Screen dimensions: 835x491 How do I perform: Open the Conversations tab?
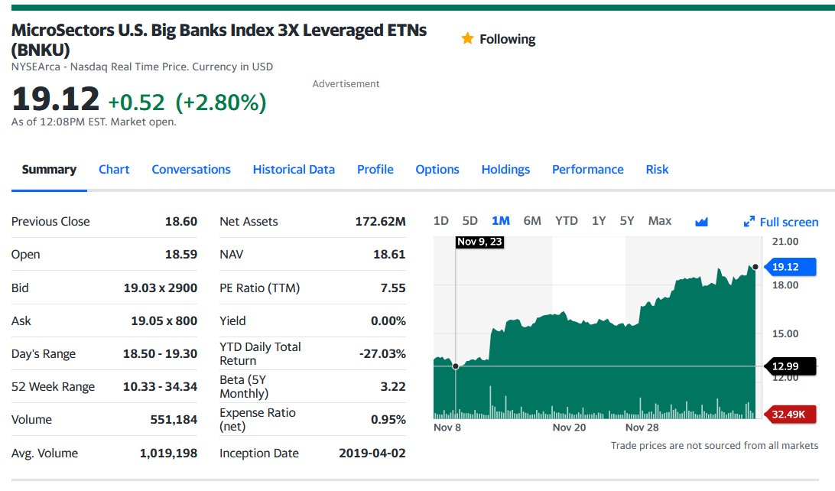[x=191, y=169]
